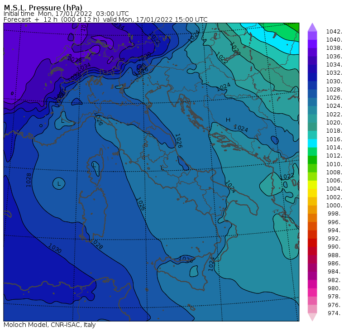Click the legend label "1042."
Viewport: 344px width, 331px height.
[x=334, y=32]
